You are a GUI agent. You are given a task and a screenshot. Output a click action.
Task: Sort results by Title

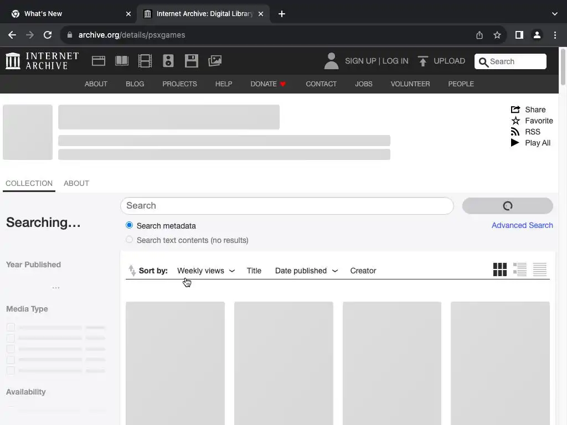click(254, 271)
